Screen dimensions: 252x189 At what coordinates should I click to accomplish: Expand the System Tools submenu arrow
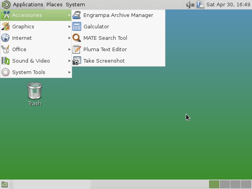coord(69,72)
